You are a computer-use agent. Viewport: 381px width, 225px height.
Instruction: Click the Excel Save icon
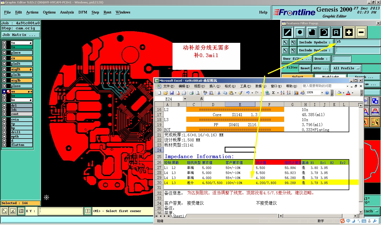[172, 93]
